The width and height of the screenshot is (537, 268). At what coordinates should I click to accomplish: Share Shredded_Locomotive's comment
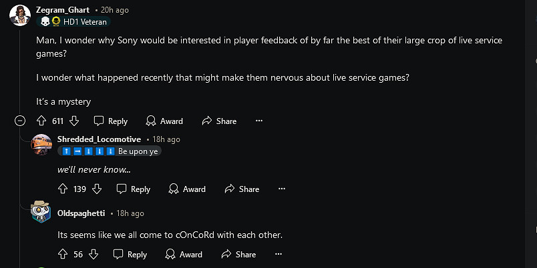[242, 189]
